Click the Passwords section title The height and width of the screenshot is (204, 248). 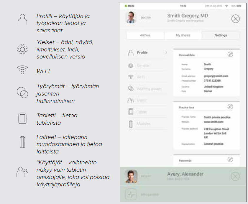coord(185,160)
